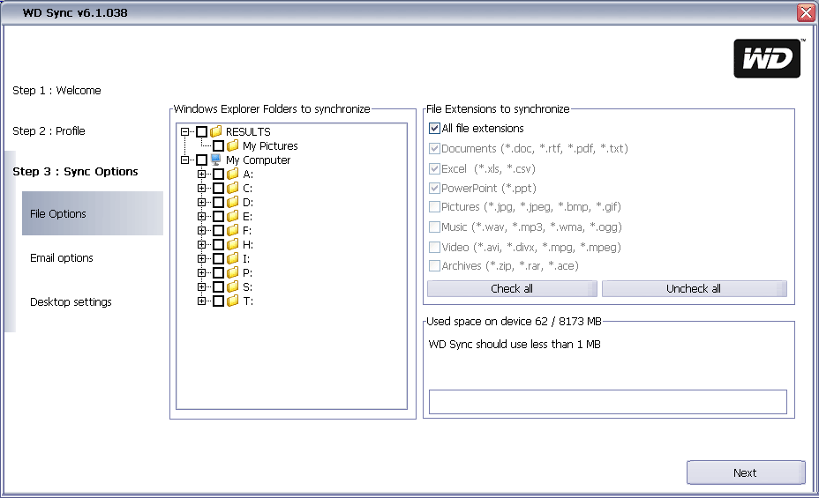Click the Uncheck all button
The height and width of the screenshot is (498, 819).
[x=695, y=288]
